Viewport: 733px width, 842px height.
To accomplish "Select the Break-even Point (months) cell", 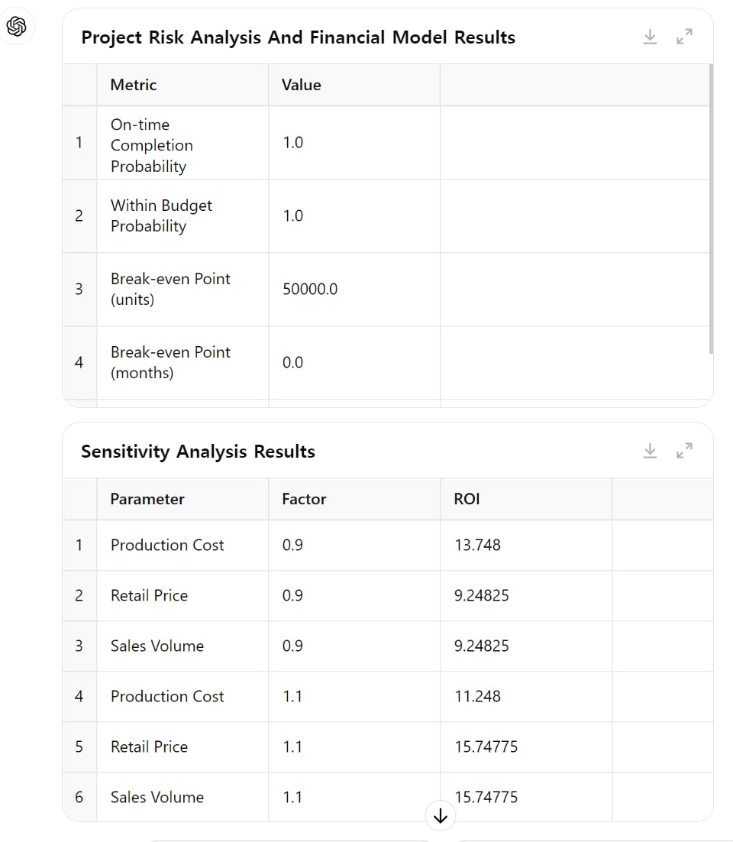I will tap(170, 362).
